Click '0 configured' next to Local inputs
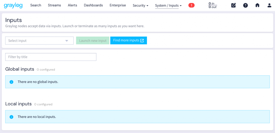The width and height of the screenshot is (275, 133). [43, 104]
